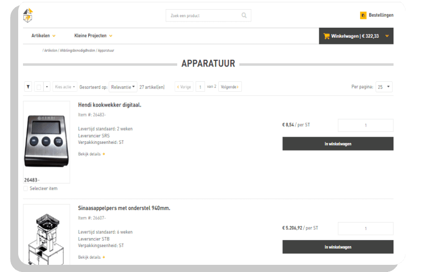Click the Zoek een product search field
The height and width of the screenshot is (272, 428).
[x=208, y=15]
